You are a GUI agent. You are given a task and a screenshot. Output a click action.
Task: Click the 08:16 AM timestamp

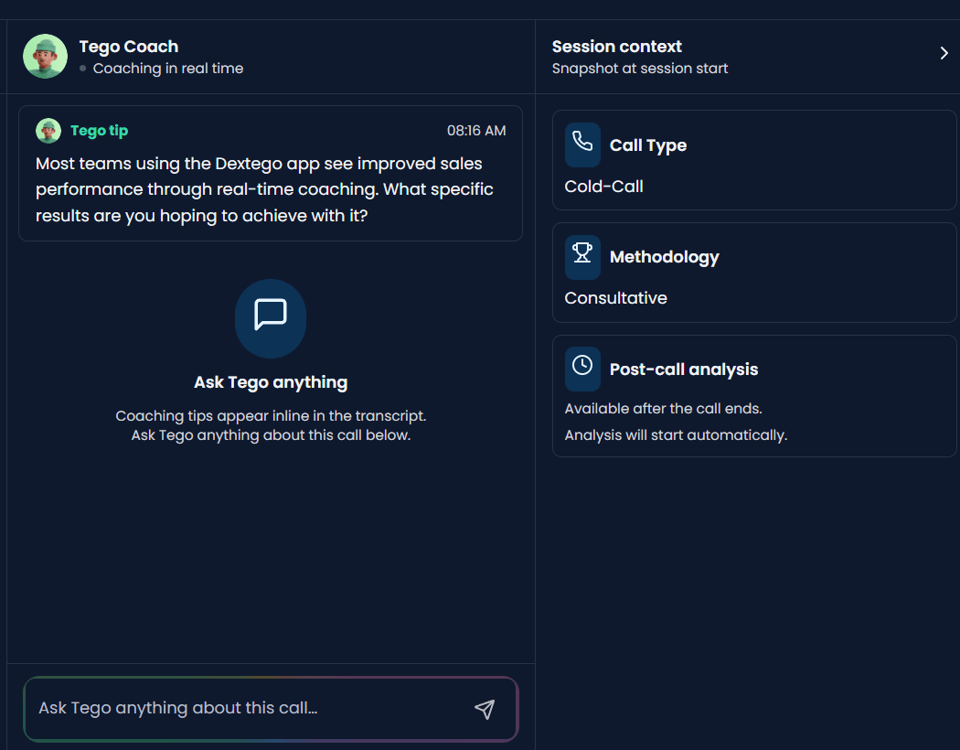point(476,131)
